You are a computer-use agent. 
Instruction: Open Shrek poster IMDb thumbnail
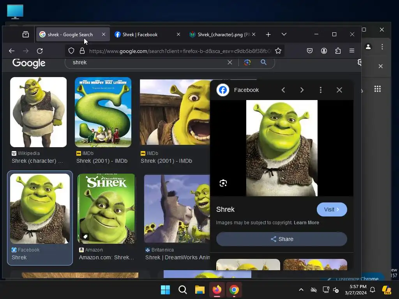103,112
